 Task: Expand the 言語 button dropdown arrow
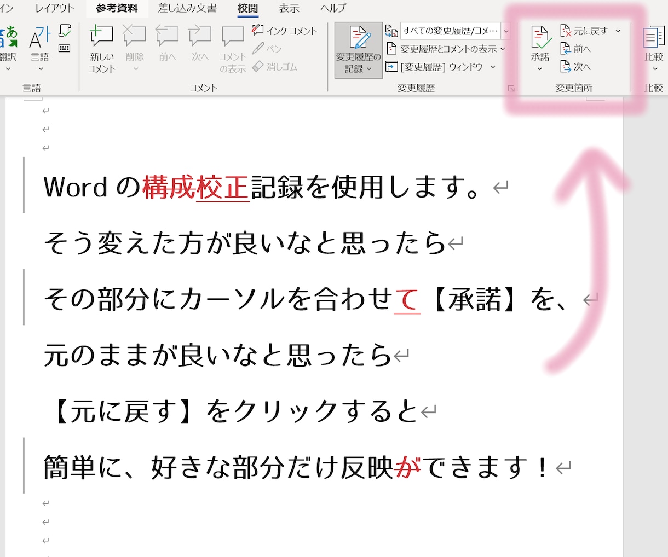[x=41, y=69]
